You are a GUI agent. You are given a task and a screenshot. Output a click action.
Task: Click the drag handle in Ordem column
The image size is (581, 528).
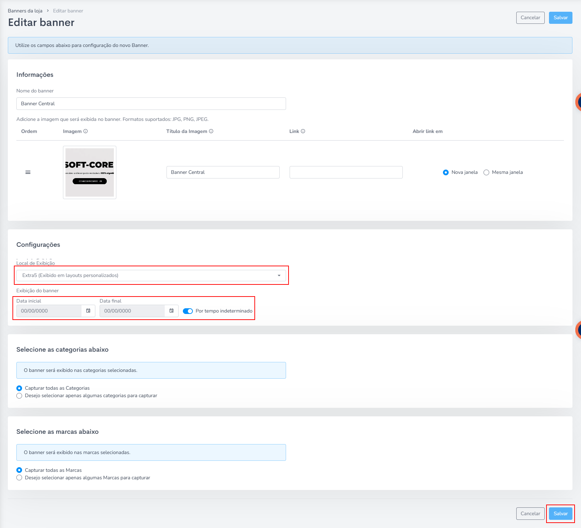tap(28, 172)
